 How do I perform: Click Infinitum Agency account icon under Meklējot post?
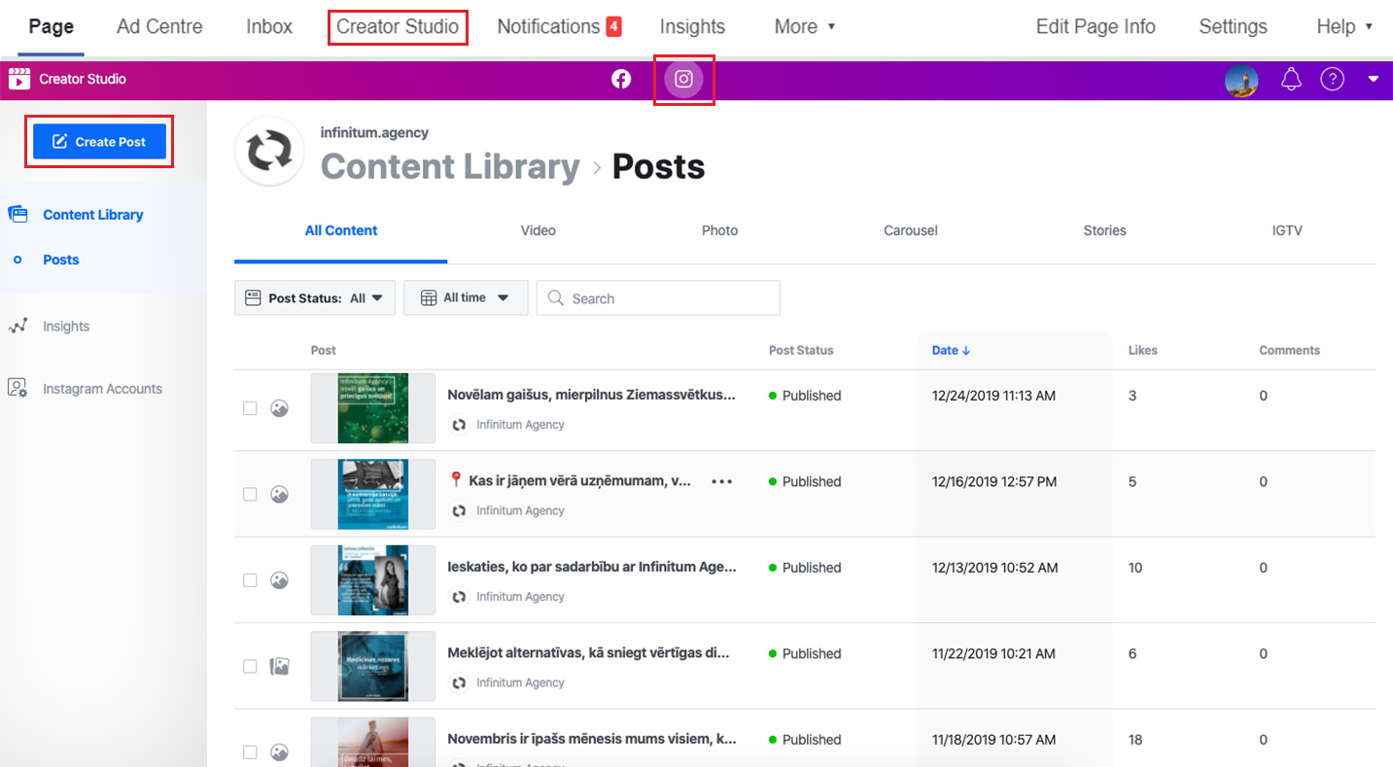(x=459, y=682)
